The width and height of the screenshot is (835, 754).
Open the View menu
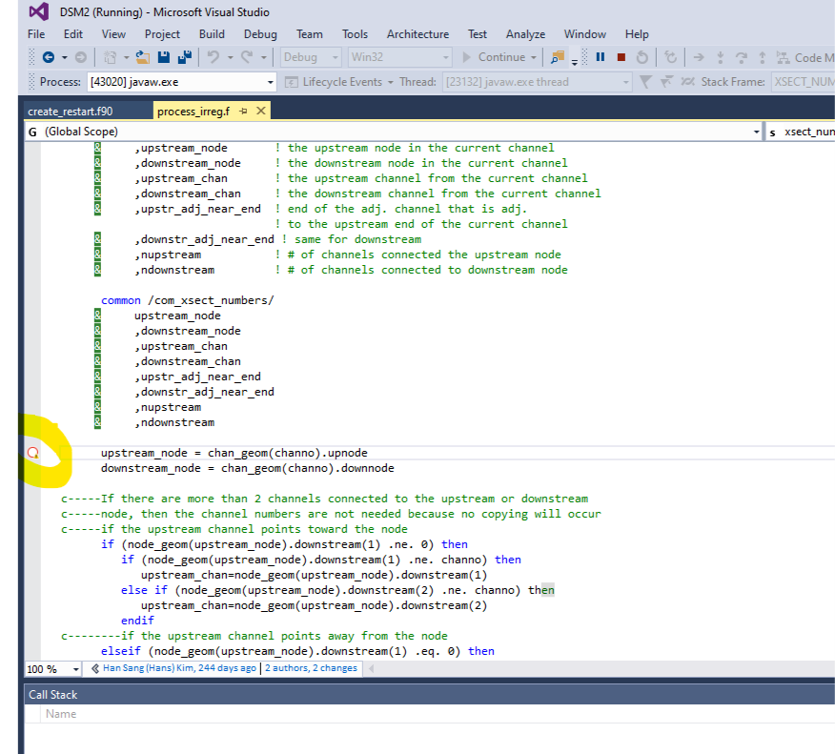(113, 34)
